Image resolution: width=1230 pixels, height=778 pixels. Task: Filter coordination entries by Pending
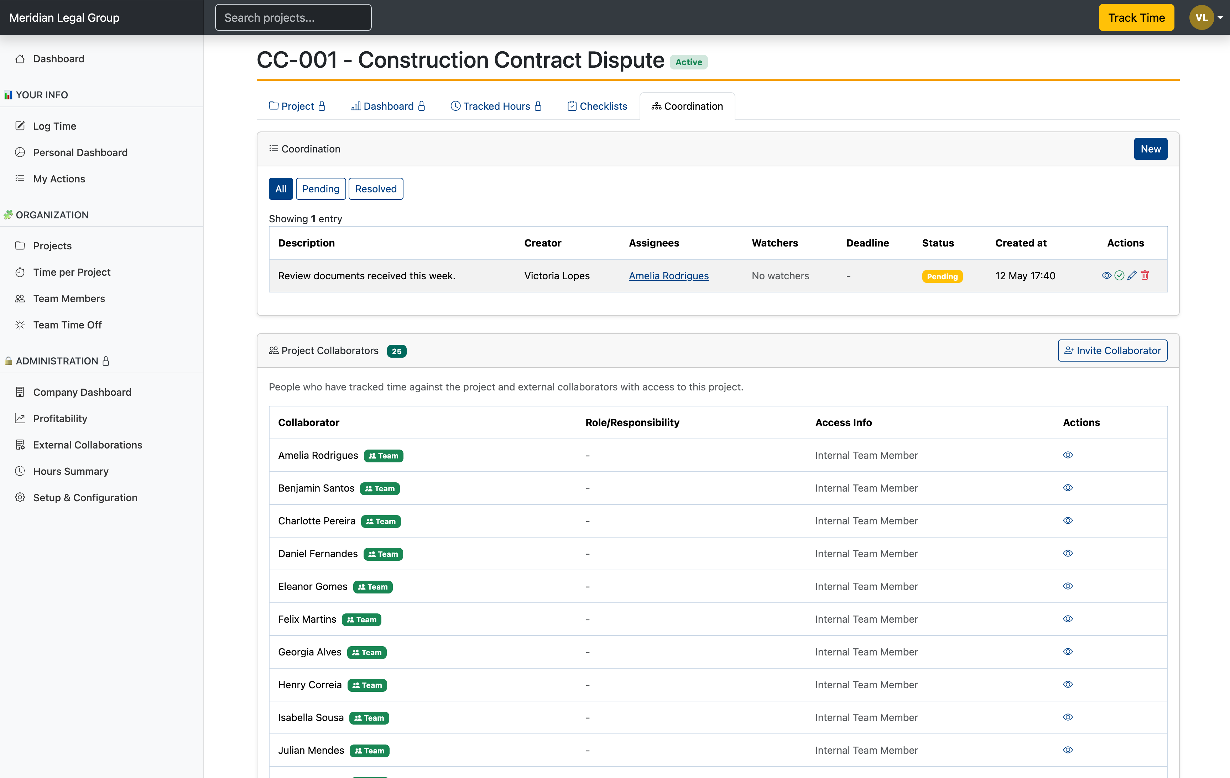(x=320, y=188)
